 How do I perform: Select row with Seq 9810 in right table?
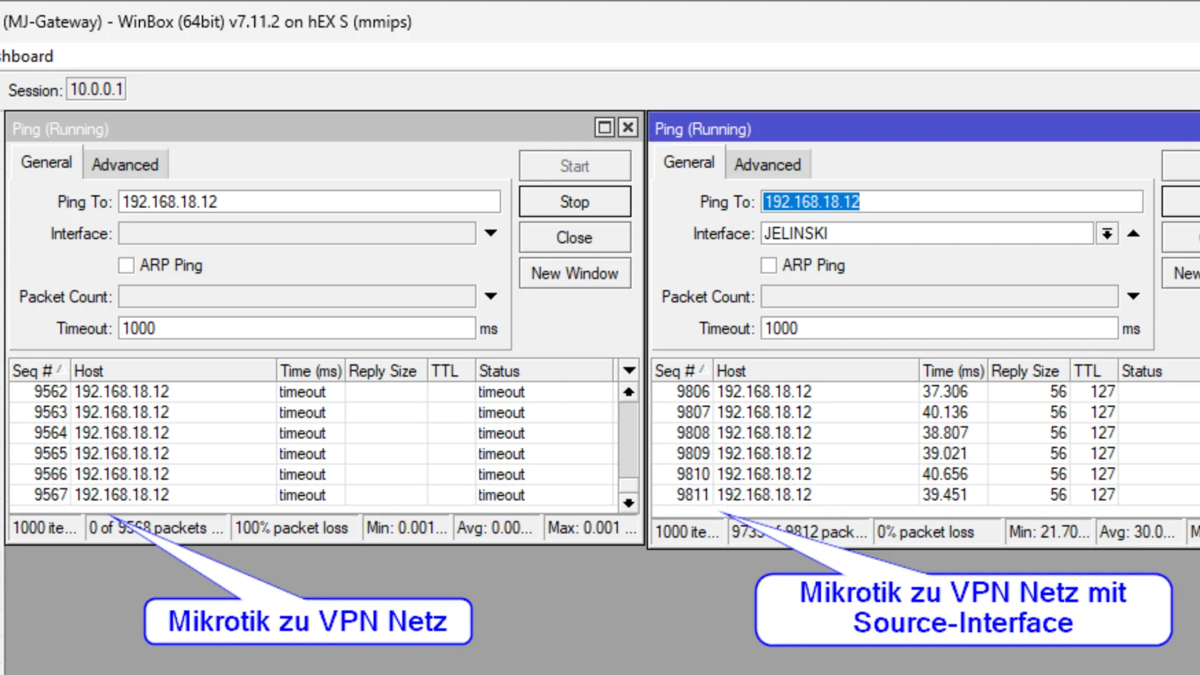click(926, 474)
